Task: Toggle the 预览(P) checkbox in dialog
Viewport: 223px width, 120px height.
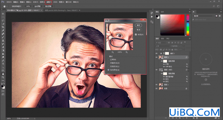Action: [136, 34]
